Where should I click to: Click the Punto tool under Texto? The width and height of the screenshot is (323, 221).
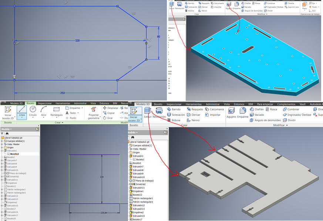coord(71,118)
